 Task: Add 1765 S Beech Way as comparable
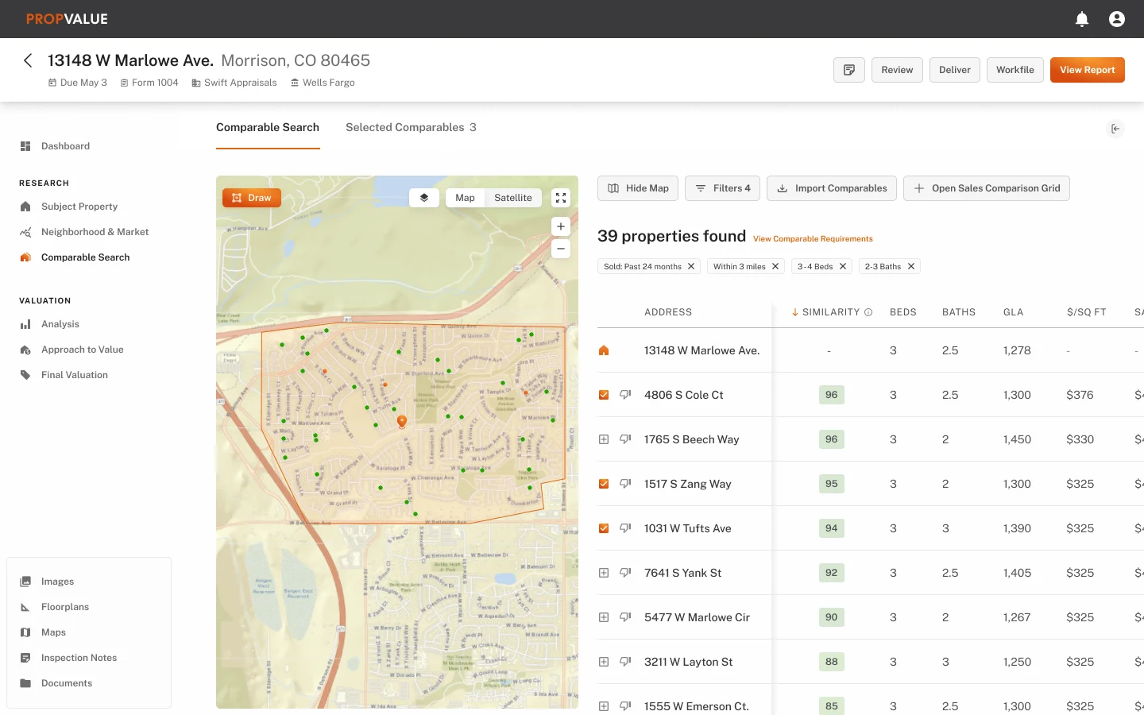(x=604, y=439)
